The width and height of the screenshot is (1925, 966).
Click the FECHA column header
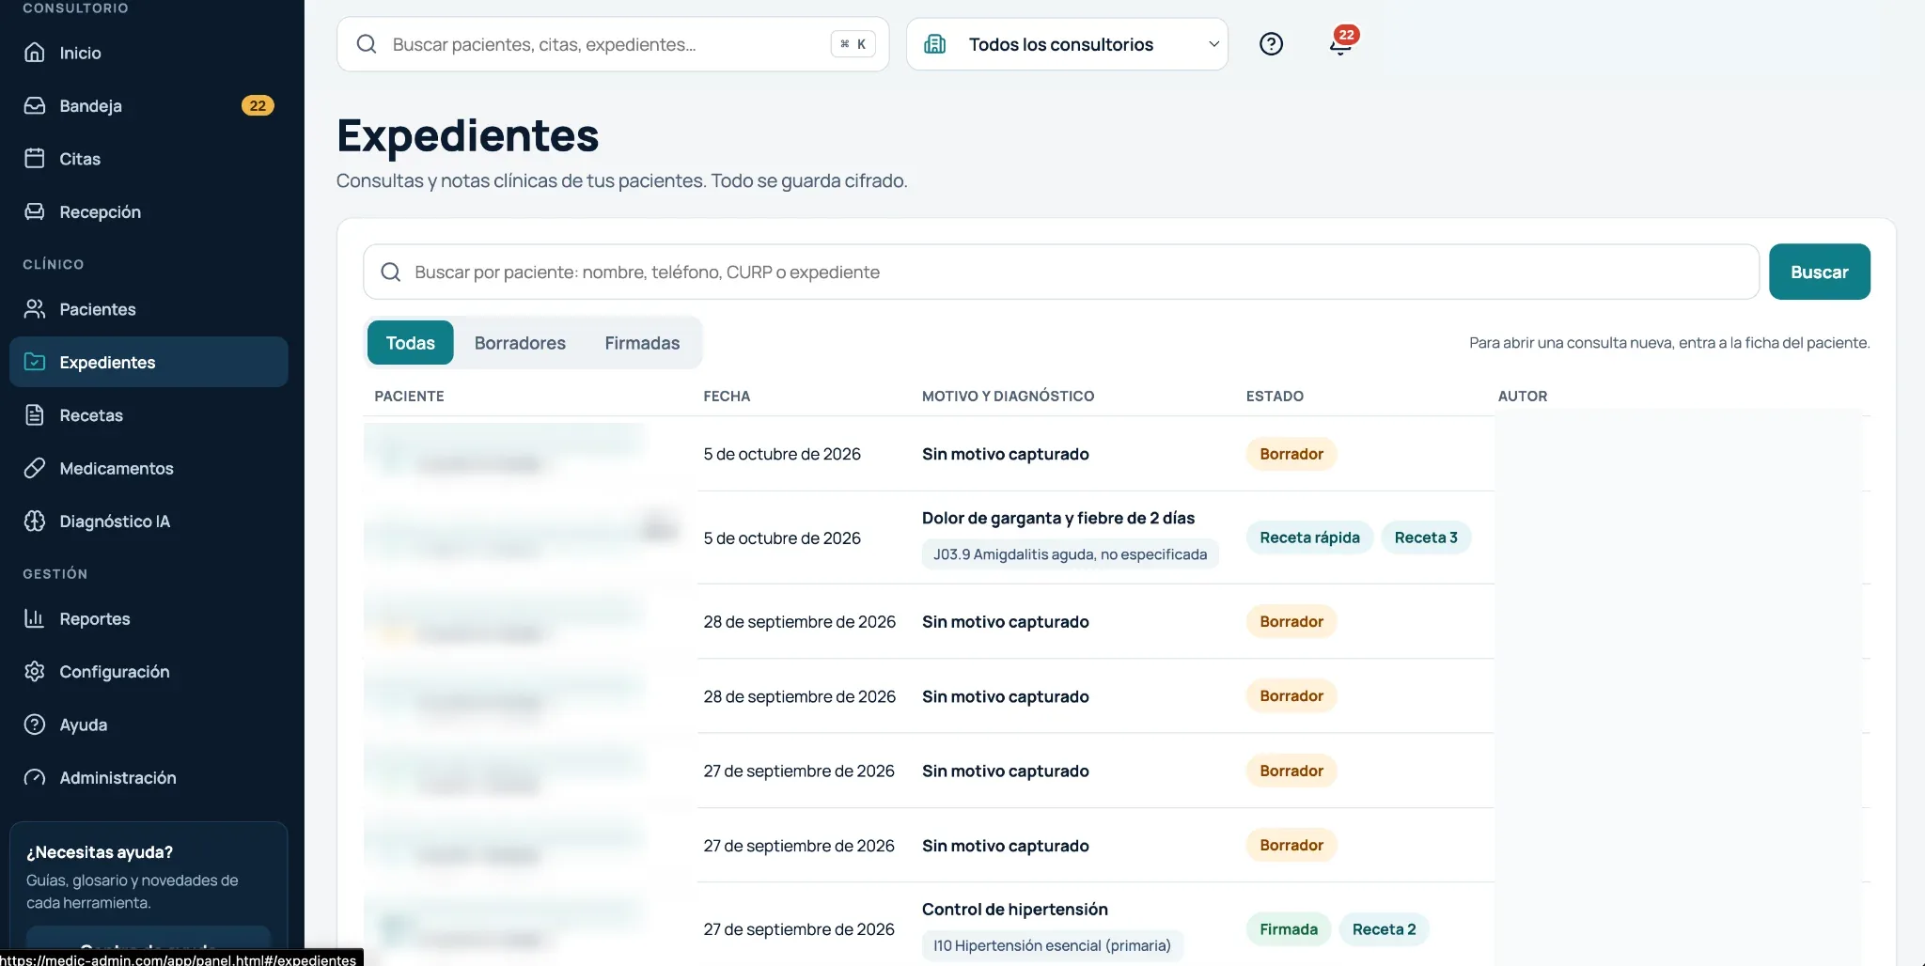coord(727,396)
